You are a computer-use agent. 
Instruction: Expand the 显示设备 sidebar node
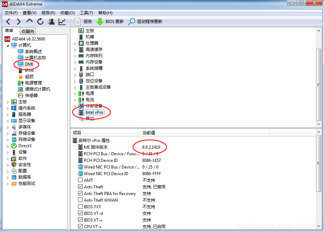coord(8,121)
